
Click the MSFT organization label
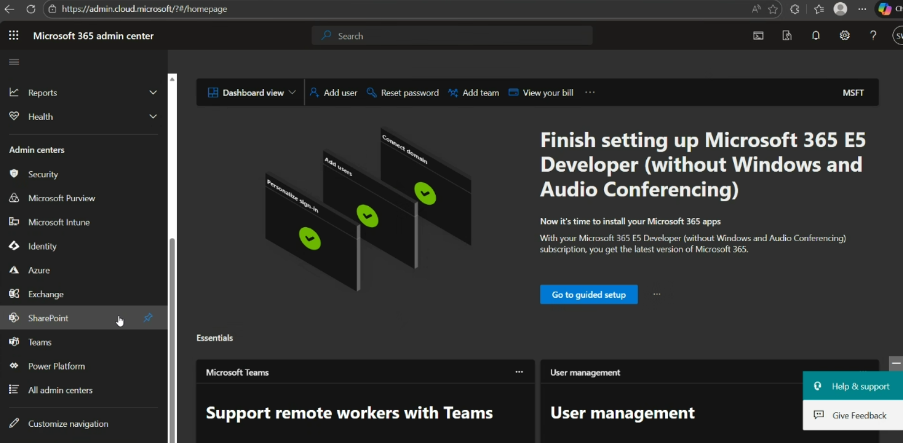point(853,93)
